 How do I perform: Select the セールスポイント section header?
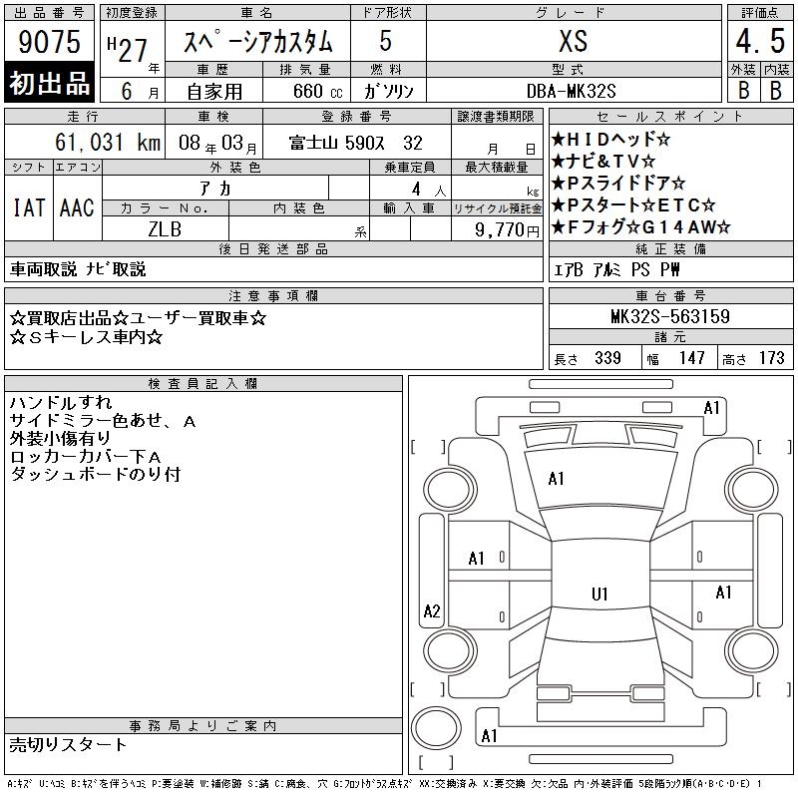[670, 117]
